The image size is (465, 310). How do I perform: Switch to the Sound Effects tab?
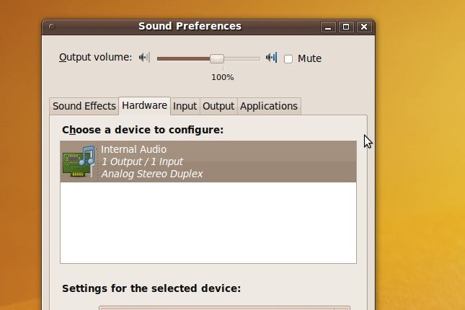pyautogui.click(x=84, y=106)
